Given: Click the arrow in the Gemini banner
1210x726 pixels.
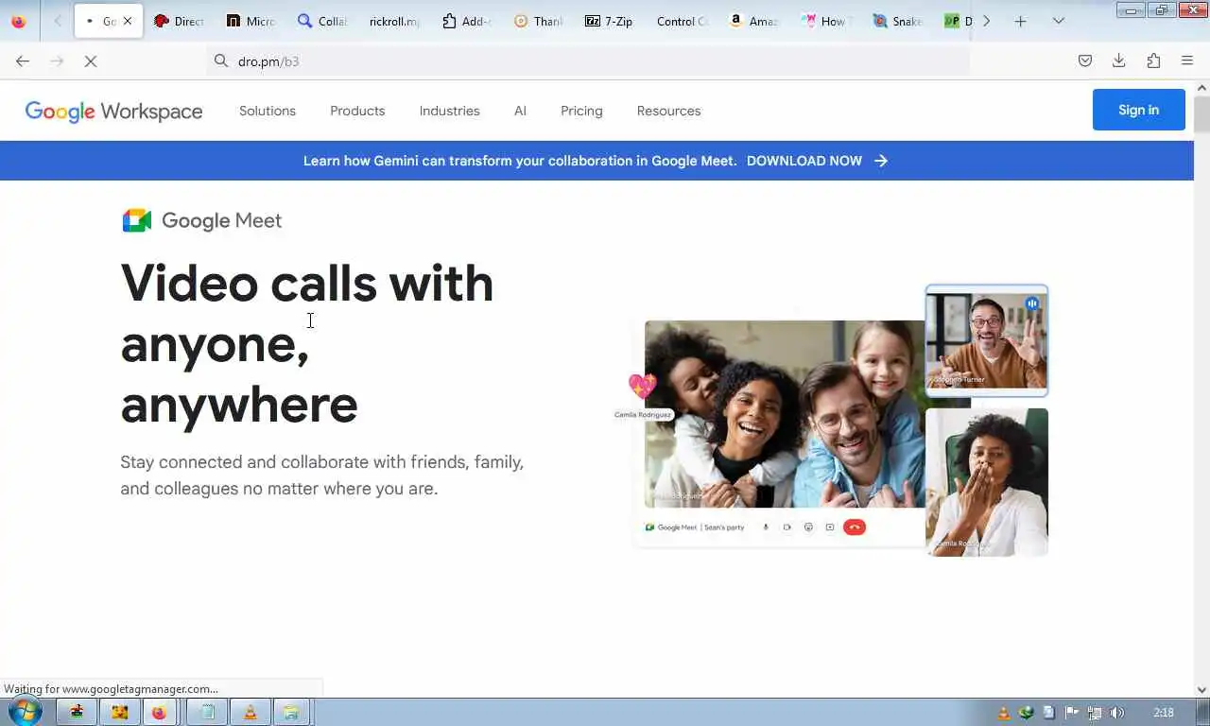Looking at the screenshot, I should coord(881,161).
